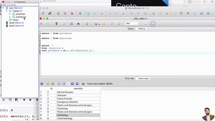Go to previous results page
Image resolution: width=215 pixels, height=121 pixels.
[64, 84]
